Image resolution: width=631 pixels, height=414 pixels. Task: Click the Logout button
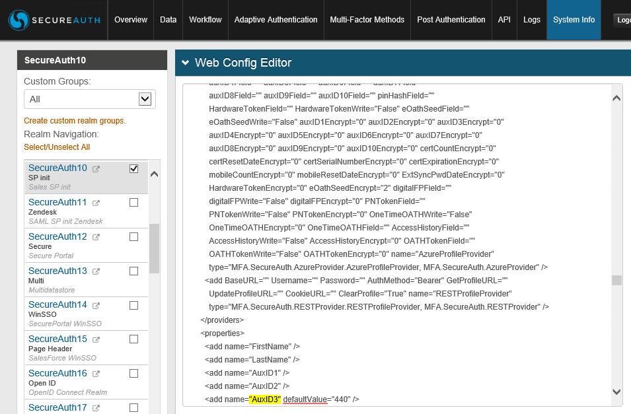pos(622,20)
